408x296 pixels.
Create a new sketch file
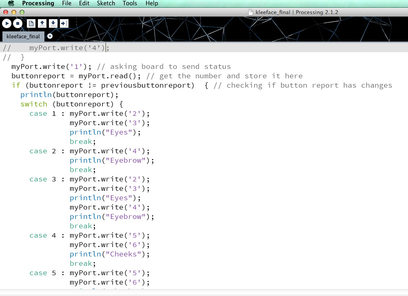pos(31,23)
